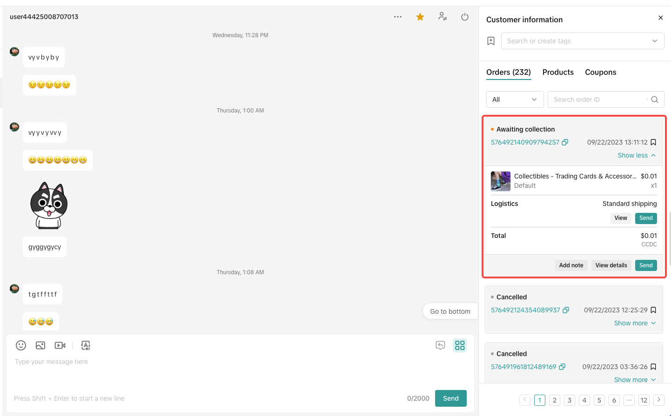Image resolution: width=671 pixels, height=416 pixels.
Task: Toggle the star on this conversation
Action: click(x=420, y=17)
